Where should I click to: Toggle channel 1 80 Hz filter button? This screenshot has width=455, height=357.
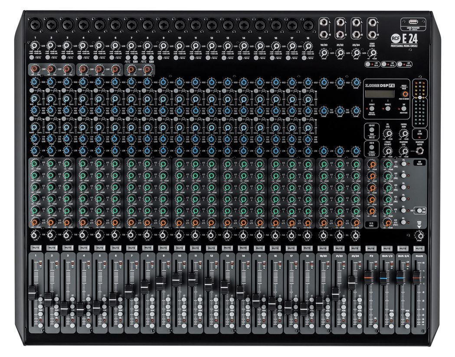(x=32, y=58)
